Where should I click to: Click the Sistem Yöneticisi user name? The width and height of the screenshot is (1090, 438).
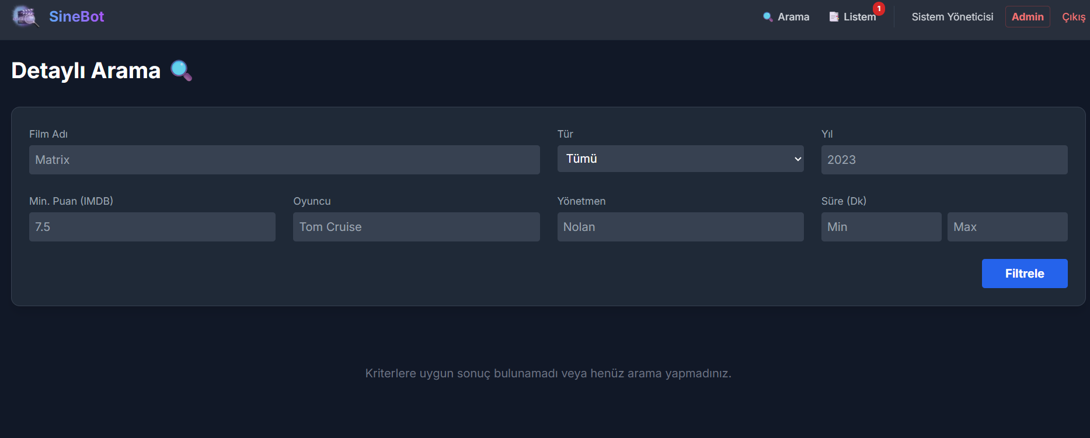tap(952, 17)
